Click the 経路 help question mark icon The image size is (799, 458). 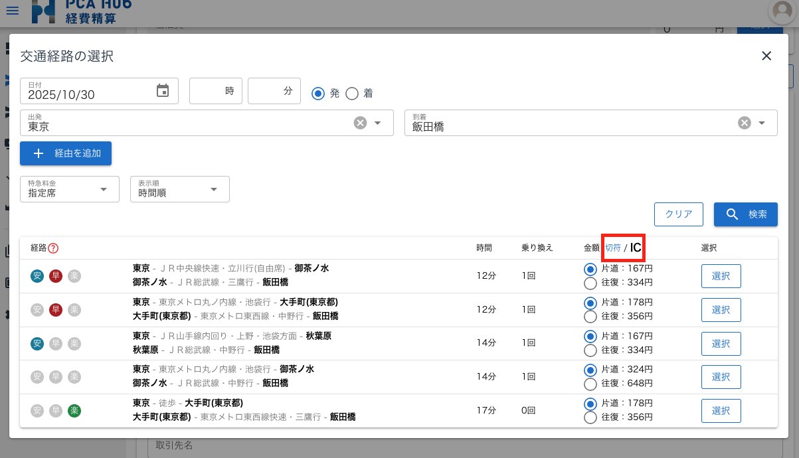pos(54,248)
